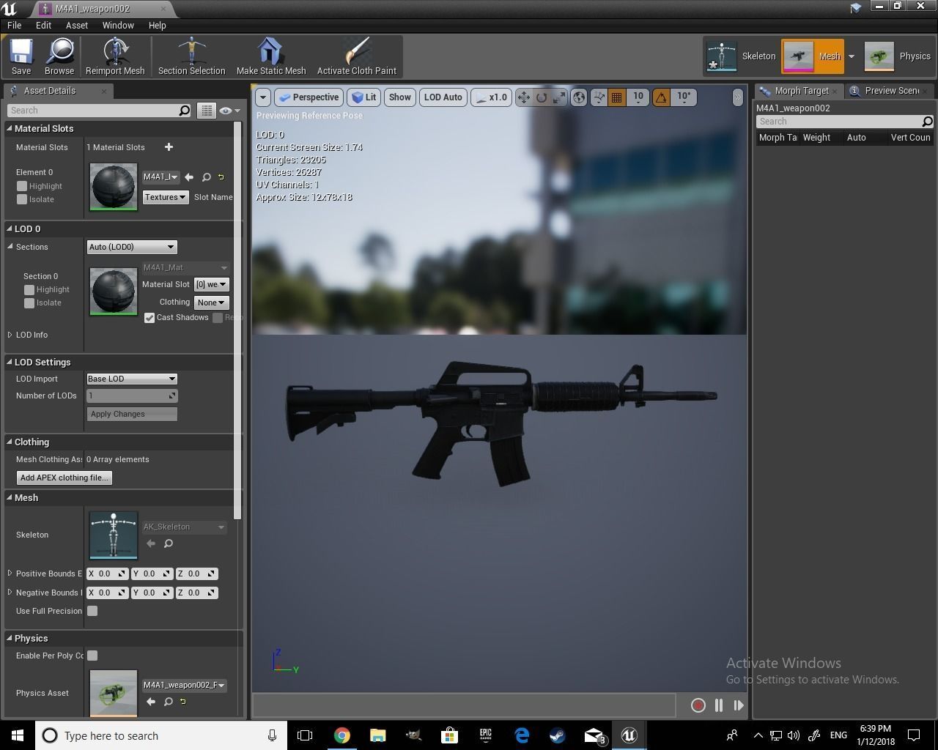Browse to Skeleton asset magnifier icon
938x750 pixels.
(x=168, y=543)
